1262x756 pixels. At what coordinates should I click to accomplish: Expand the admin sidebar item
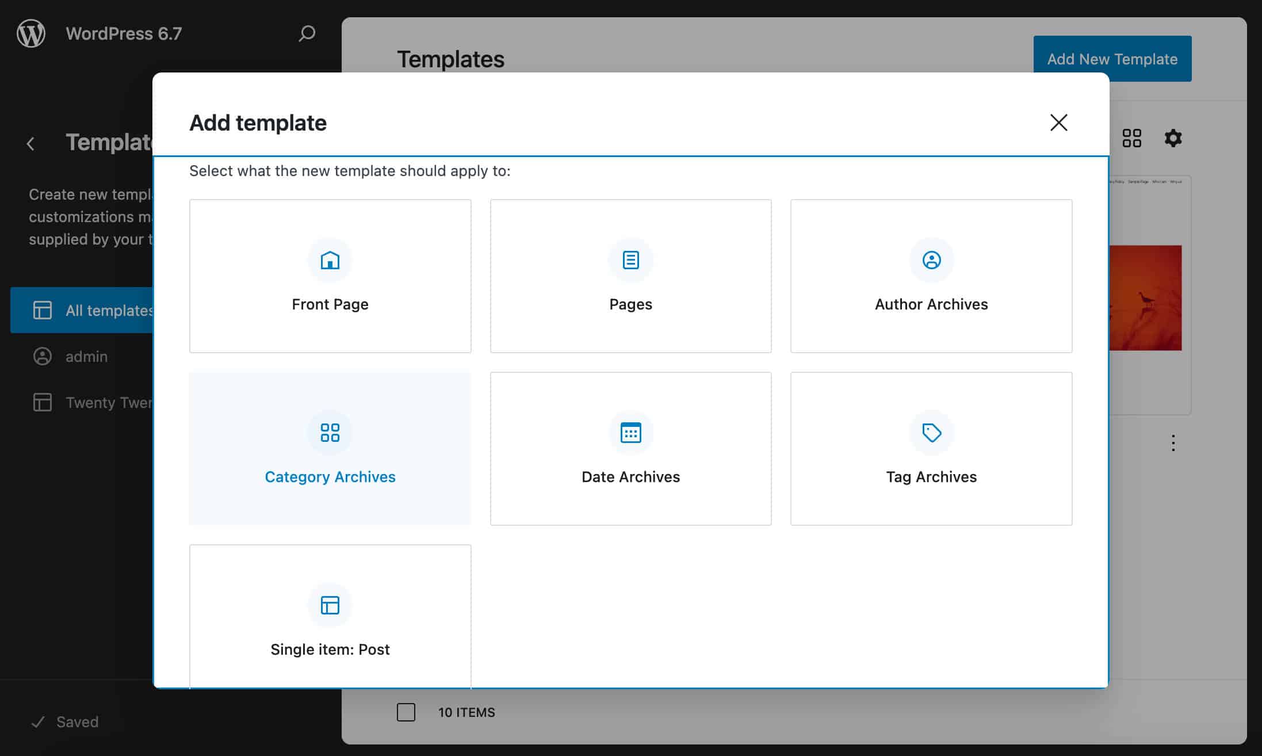(x=86, y=356)
